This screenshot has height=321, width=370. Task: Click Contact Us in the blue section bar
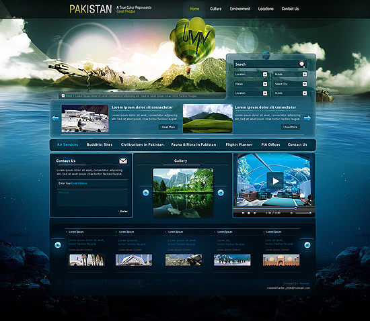(x=297, y=144)
